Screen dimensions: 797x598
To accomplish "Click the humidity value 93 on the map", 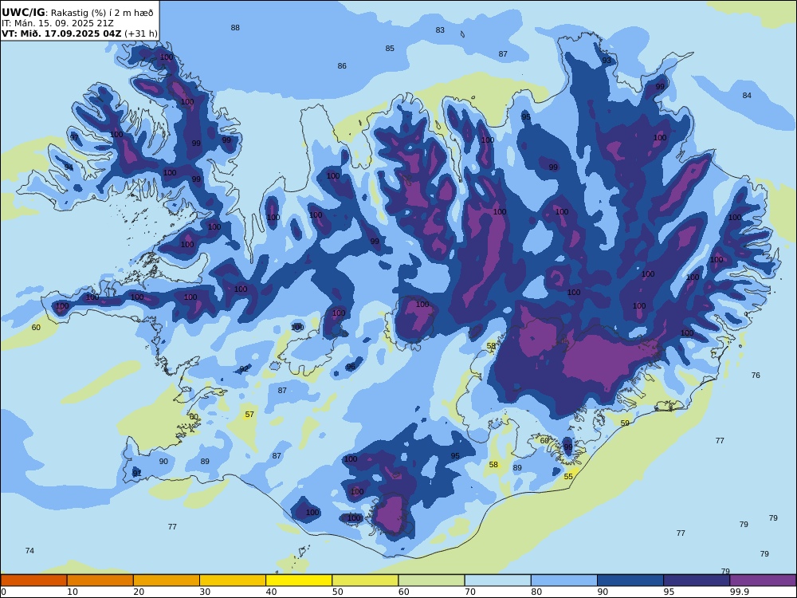I will tap(607, 61).
